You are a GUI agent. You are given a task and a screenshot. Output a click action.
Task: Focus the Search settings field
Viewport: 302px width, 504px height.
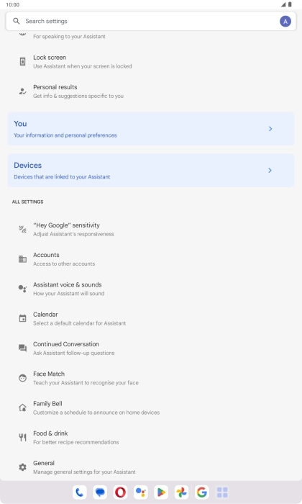pyautogui.click(x=151, y=21)
